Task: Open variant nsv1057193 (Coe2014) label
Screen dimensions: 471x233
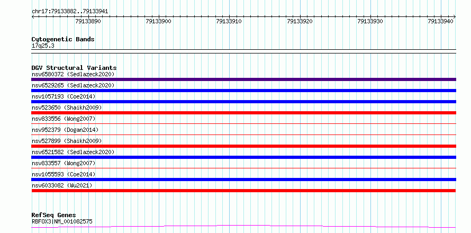Action: coord(64,96)
